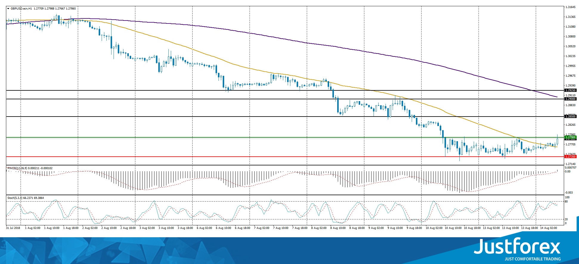Click the 6 Aug 18:00 time label
The height and width of the screenshot is (264, 579).
(x=242, y=228)
